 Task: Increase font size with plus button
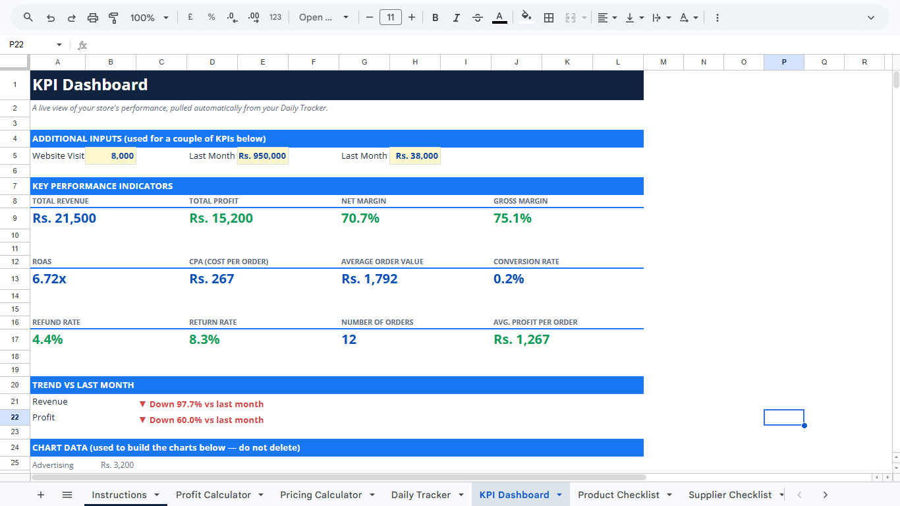pyautogui.click(x=412, y=18)
